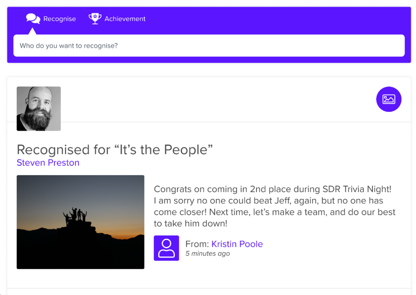
Task: Click the white pointer triangle under Recognise
Action: pyautogui.click(x=32, y=31)
